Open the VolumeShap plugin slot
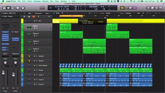This screenshot has width=165, height=93. point(5,44)
